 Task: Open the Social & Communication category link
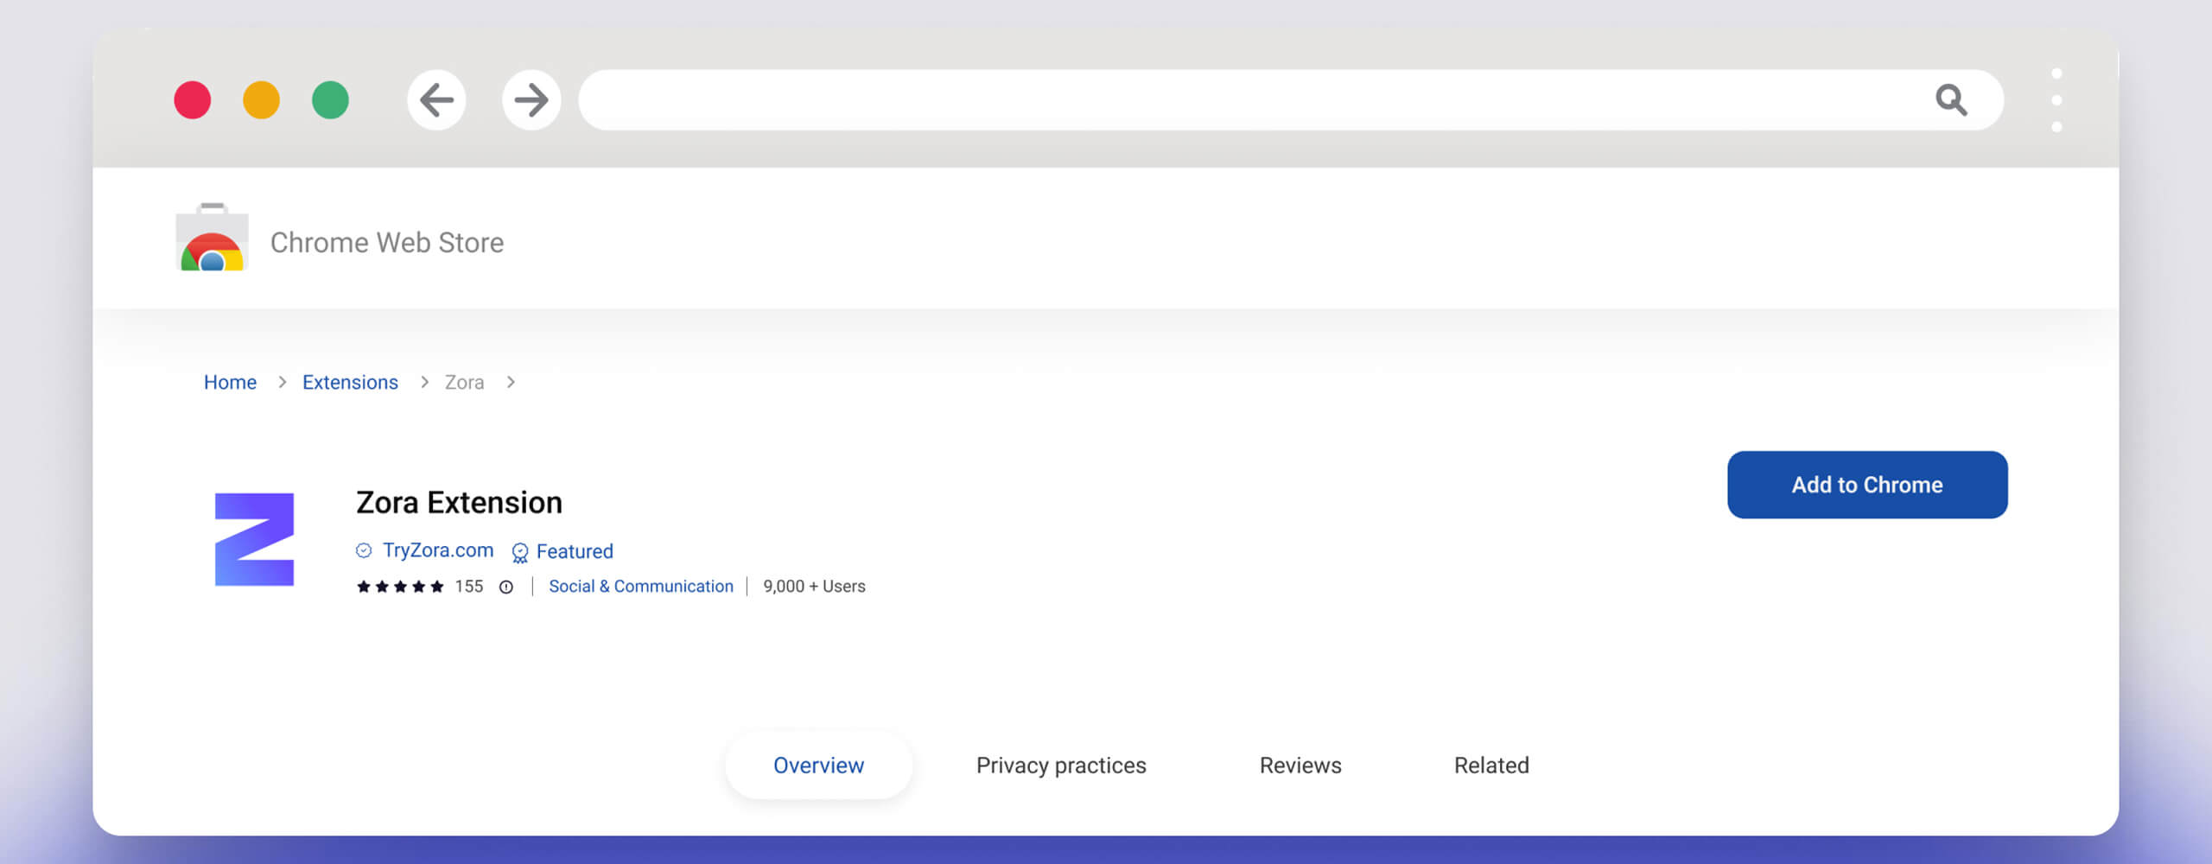(x=641, y=587)
